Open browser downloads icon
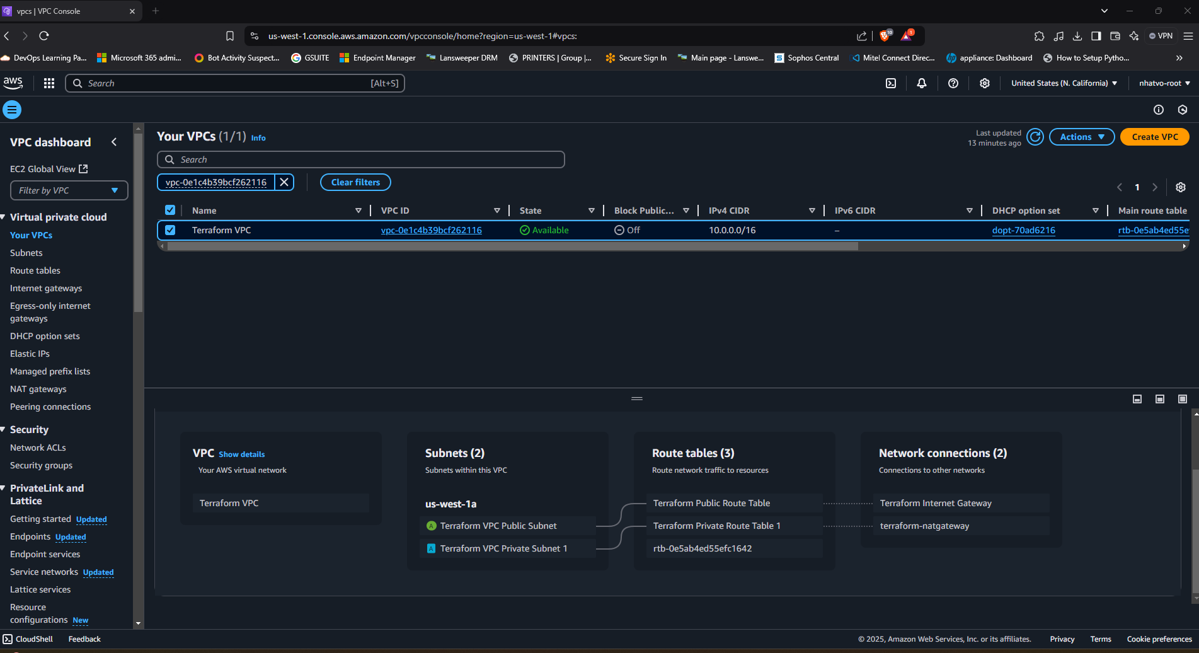The width and height of the screenshot is (1199, 653). [1077, 36]
